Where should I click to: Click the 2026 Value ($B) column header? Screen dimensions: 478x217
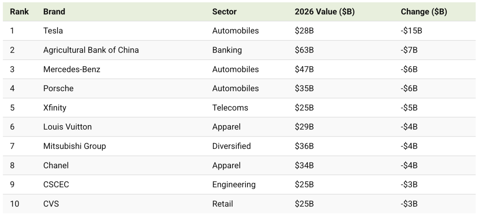[x=324, y=12]
